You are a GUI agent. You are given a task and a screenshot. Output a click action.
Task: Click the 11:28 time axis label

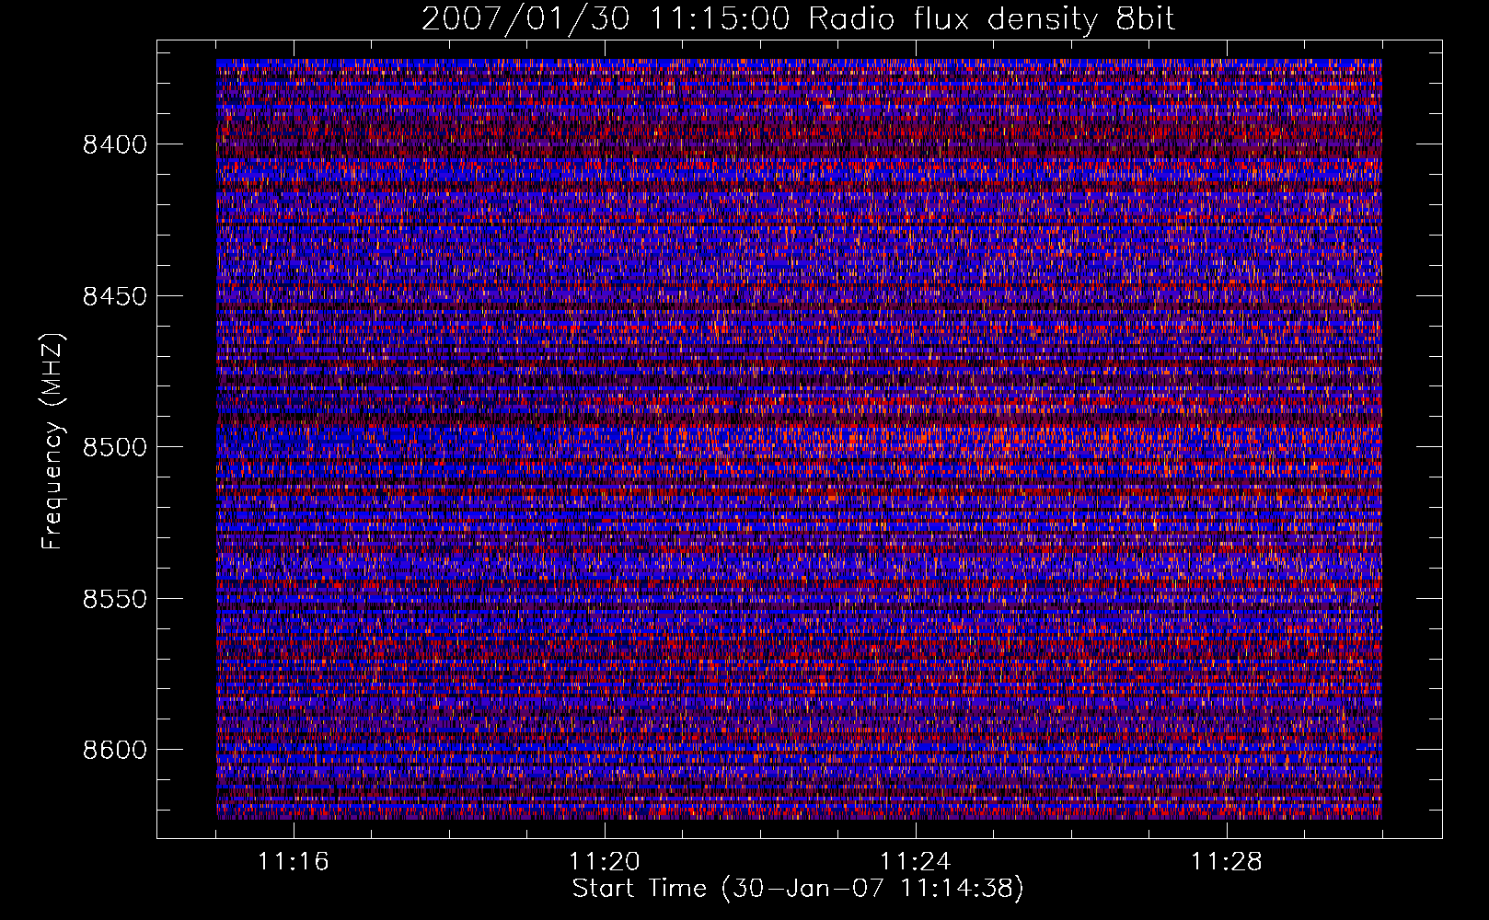(x=1227, y=862)
